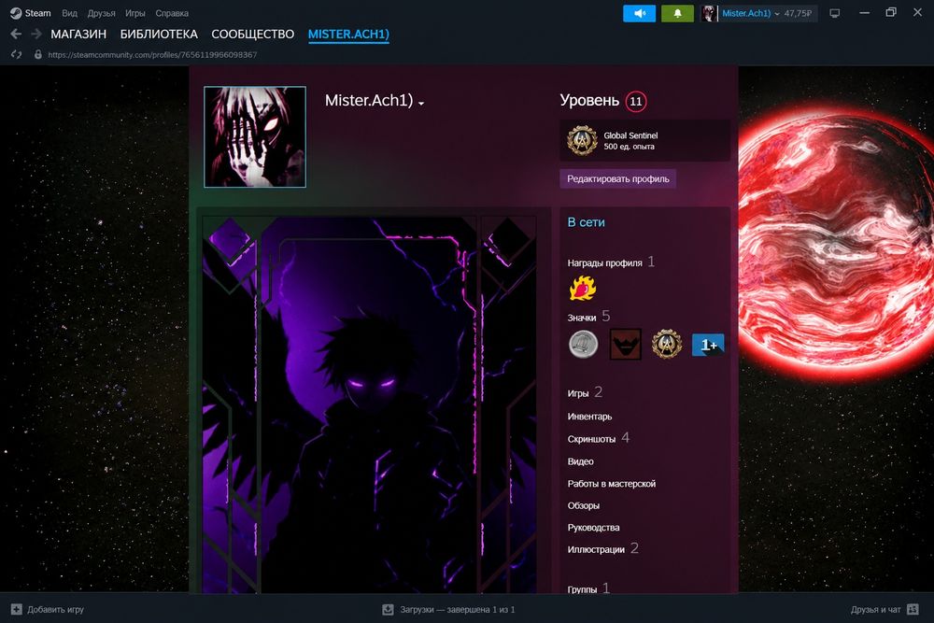Open the Друзья menu
The height and width of the screenshot is (623, 934).
point(101,13)
